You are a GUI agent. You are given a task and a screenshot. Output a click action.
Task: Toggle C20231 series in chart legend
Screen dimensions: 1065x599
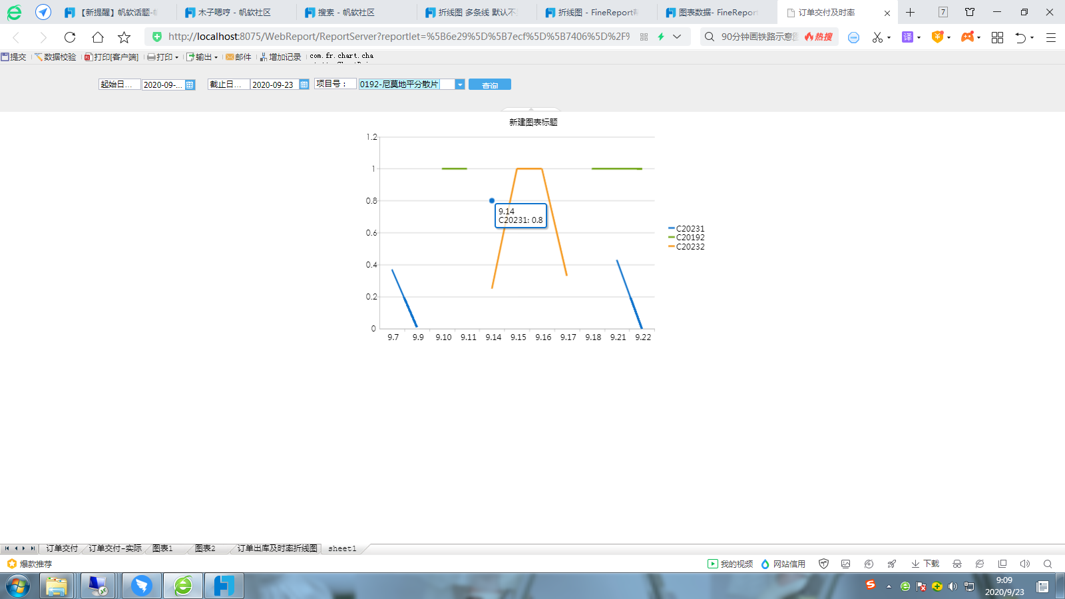pyautogui.click(x=686, y=228)
